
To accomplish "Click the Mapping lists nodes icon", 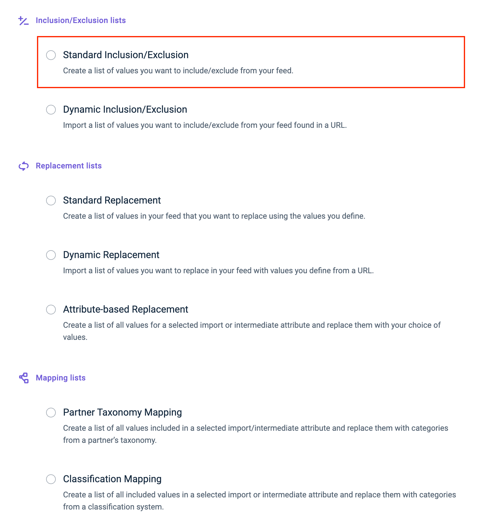I will (x=24, y=378).
